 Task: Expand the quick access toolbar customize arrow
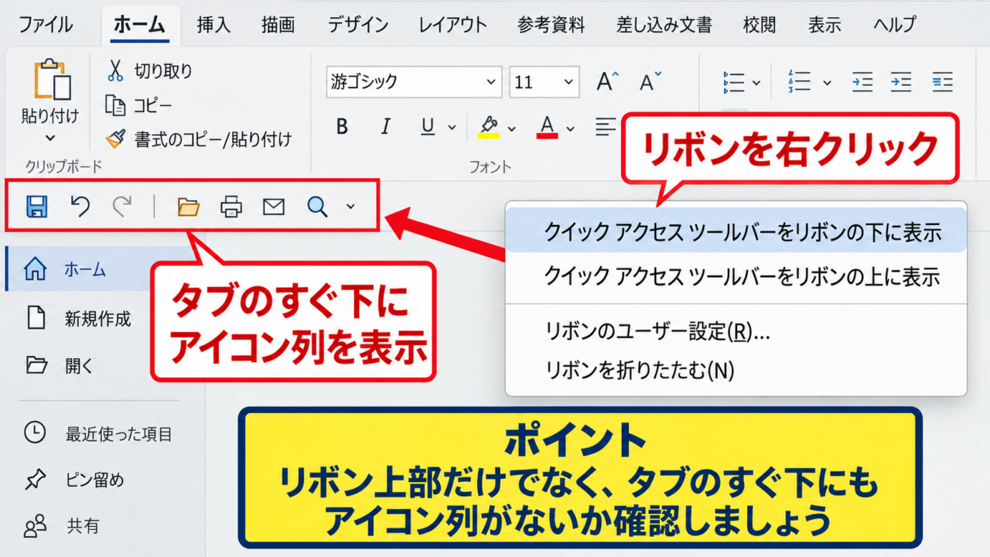(x=350, y=207)
